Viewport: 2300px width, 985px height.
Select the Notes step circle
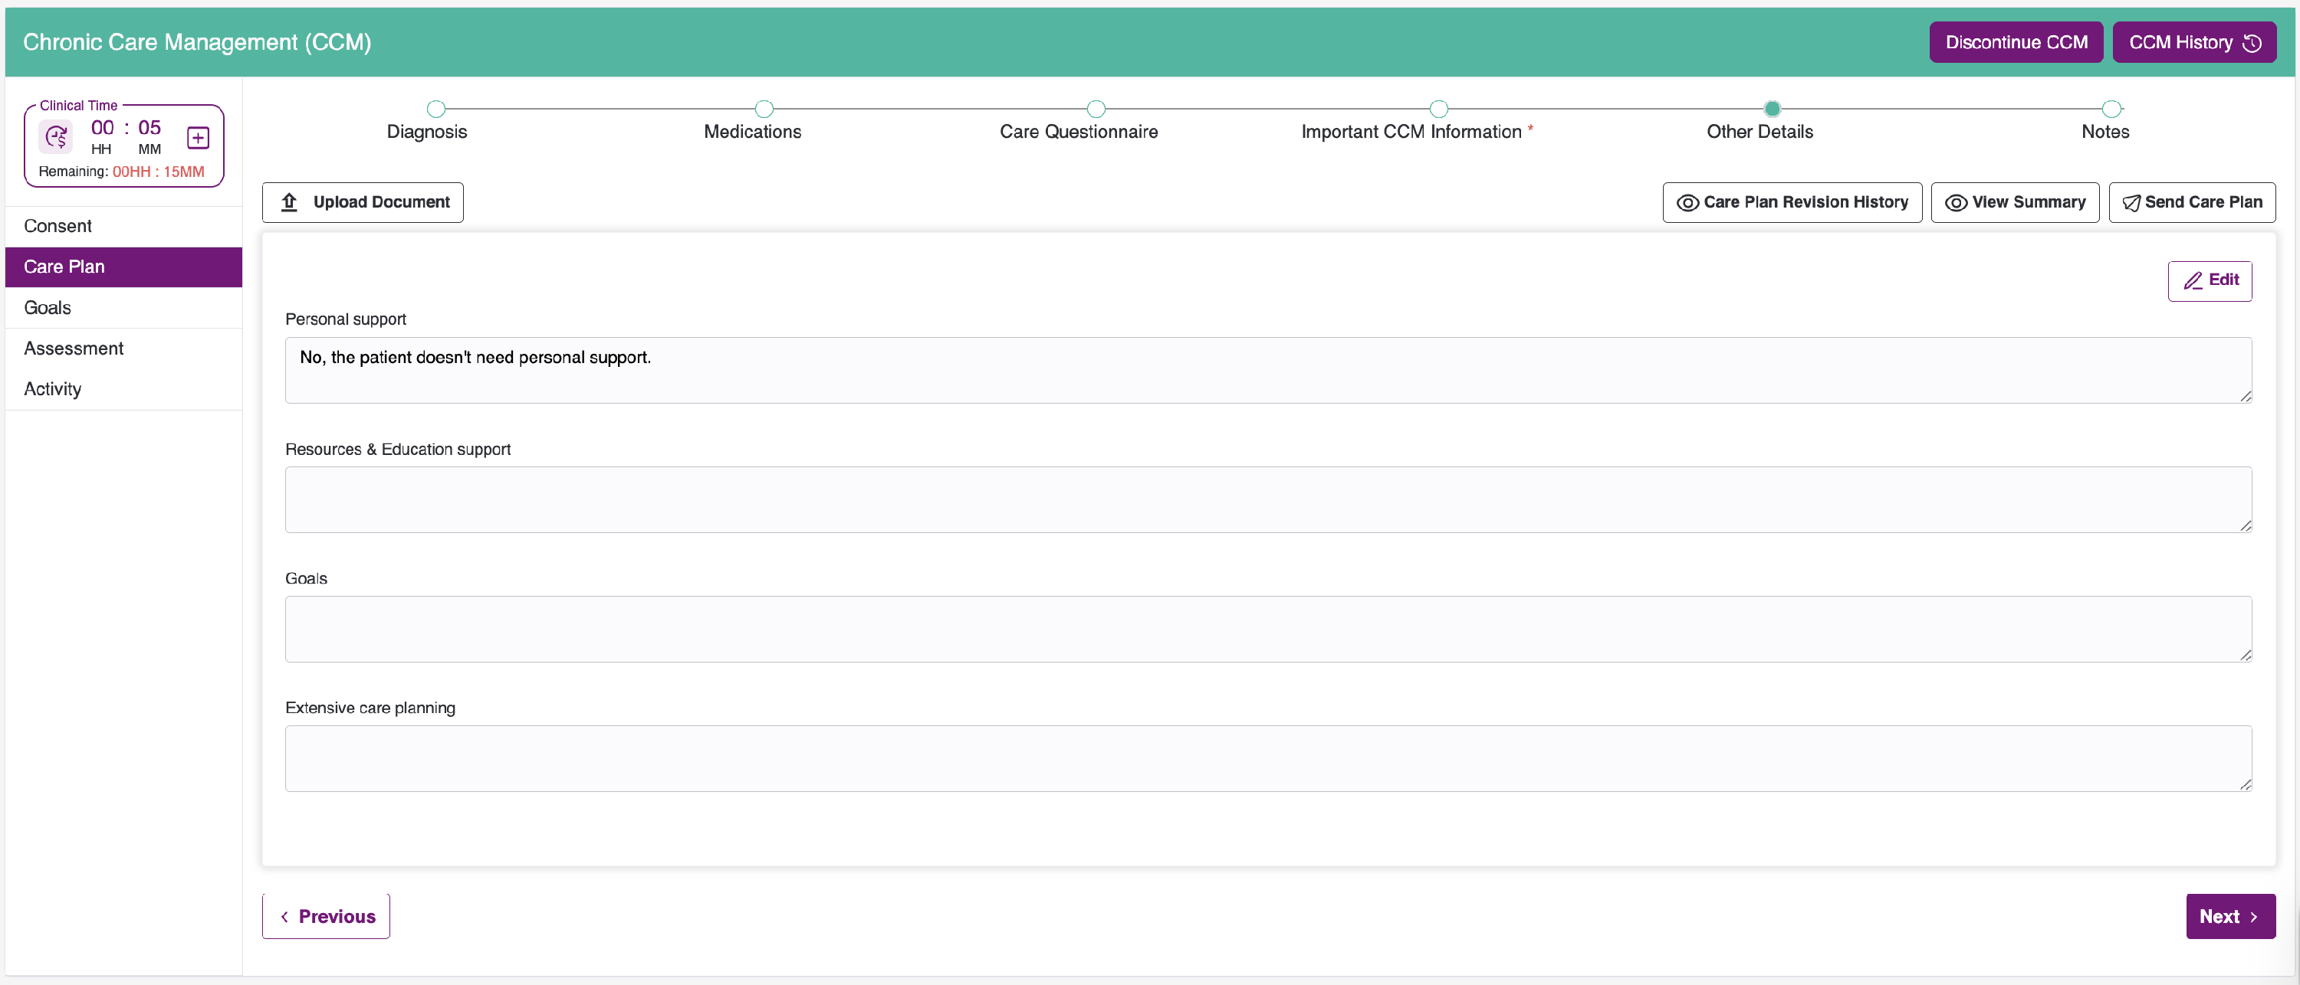tap(2111, 109)
